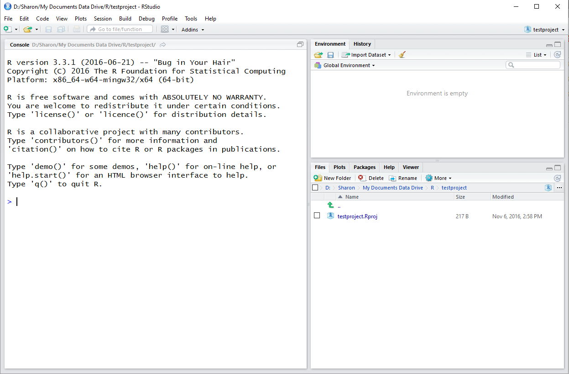This screenshot has width=569, height=374.
Task: Open the Session menu
Action: click(103, 19)
